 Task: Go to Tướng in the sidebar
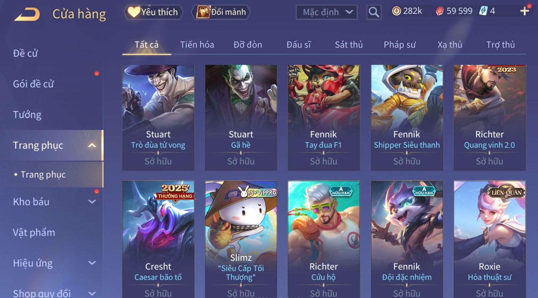point(27,115)
